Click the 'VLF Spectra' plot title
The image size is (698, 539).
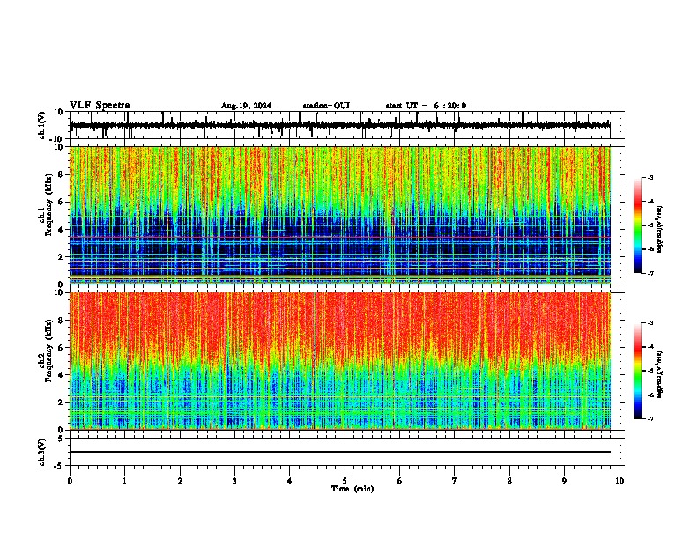point(100,105)
